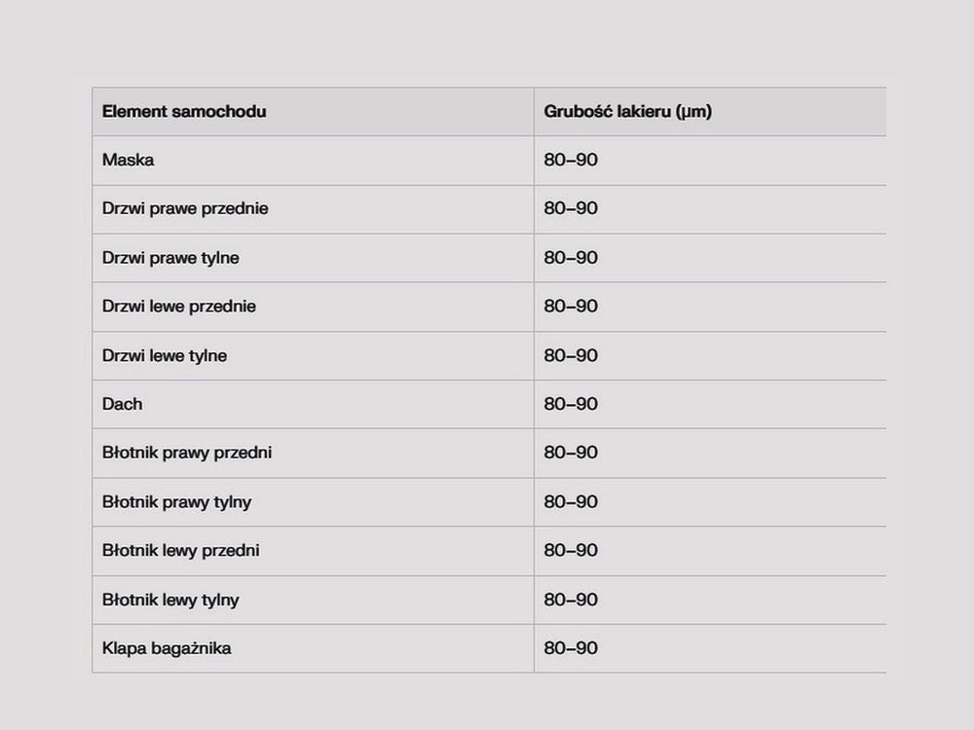The width and height of the screenshot is (974, 730).
Task: Select the 'Klapa bagażnika' cell
Action: point(313,648)
